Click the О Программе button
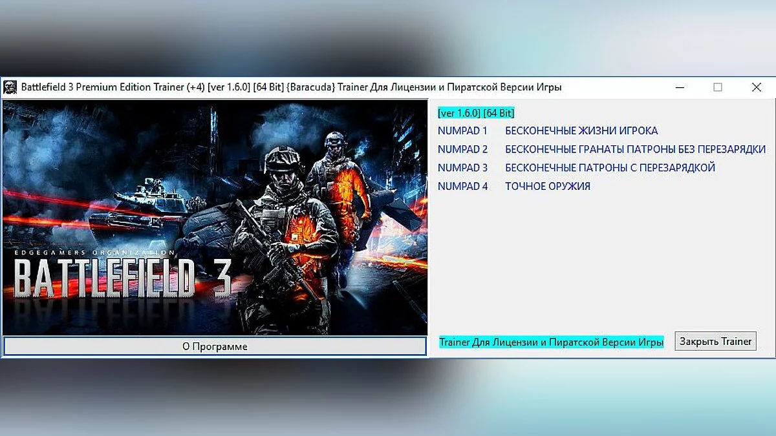776x436 pixels. point(215,346)
